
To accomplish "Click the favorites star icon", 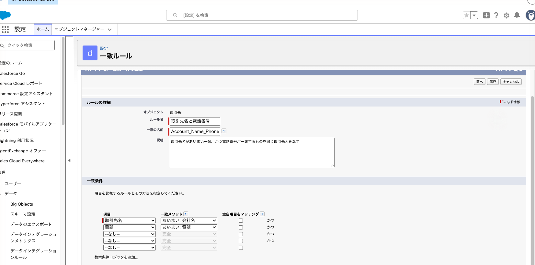I will (x=466, y=15).
